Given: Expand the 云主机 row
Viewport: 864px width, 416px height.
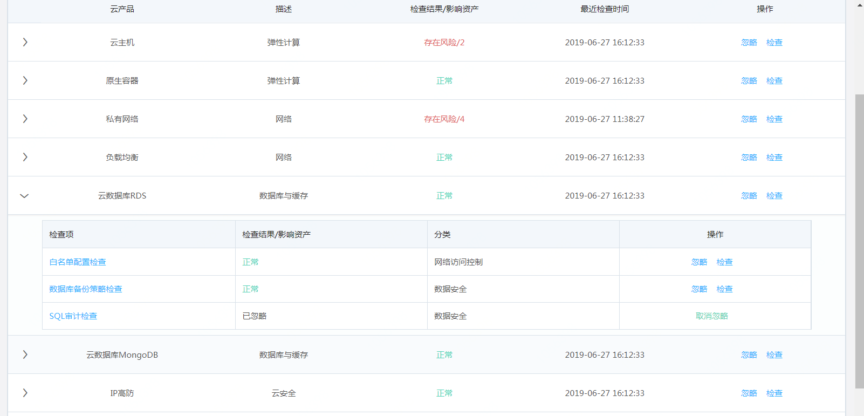Looking at the screenshot, I should click(25, 42).
